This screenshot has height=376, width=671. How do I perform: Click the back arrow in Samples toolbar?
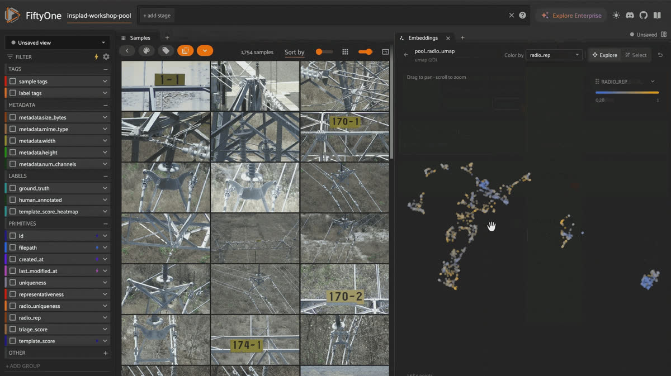click(x=127, y=51)
